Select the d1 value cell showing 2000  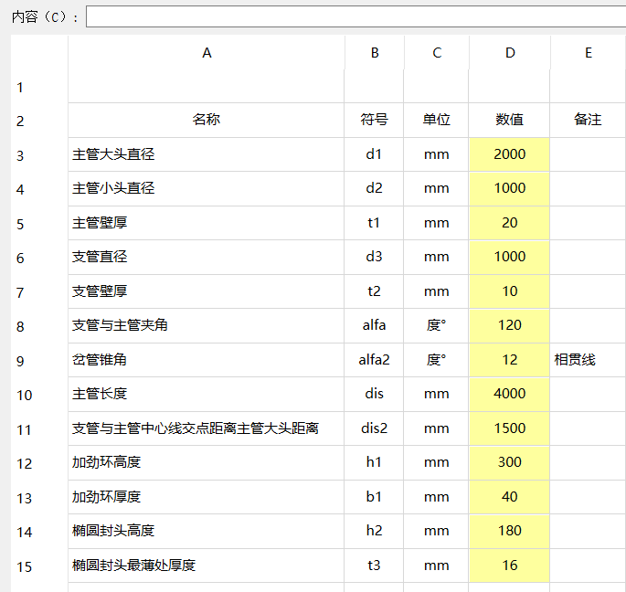click(509, 154)
